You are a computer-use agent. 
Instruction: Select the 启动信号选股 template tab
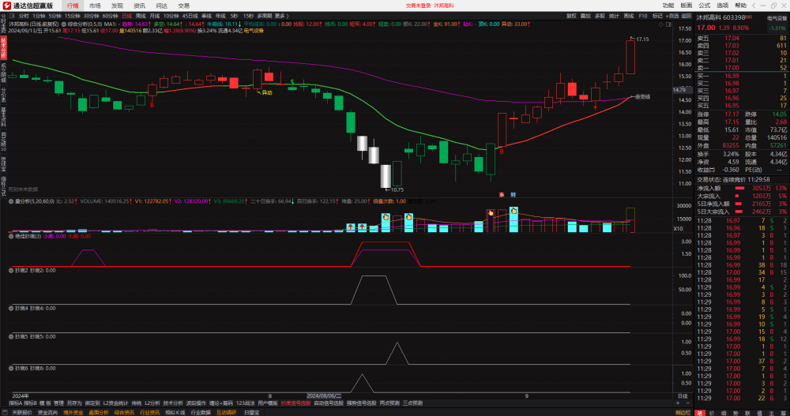329,403
